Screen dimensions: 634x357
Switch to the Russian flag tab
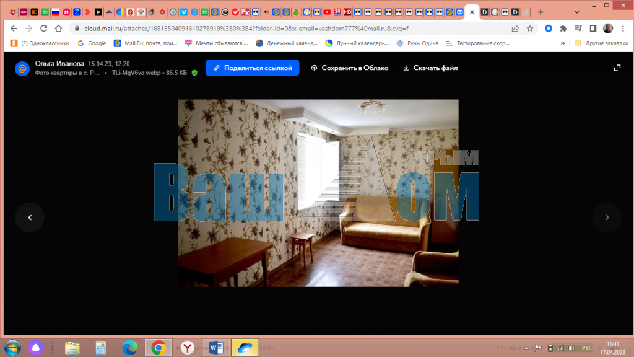click(56, 12)
